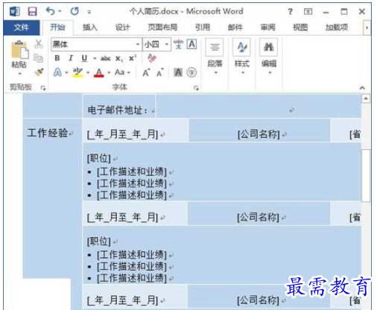Image resolution: width=377 pixels, height=310 pixels.
Task: Click the vertical scrollbar up arrow
Action: pyautogui.click(x=366, y=98)
